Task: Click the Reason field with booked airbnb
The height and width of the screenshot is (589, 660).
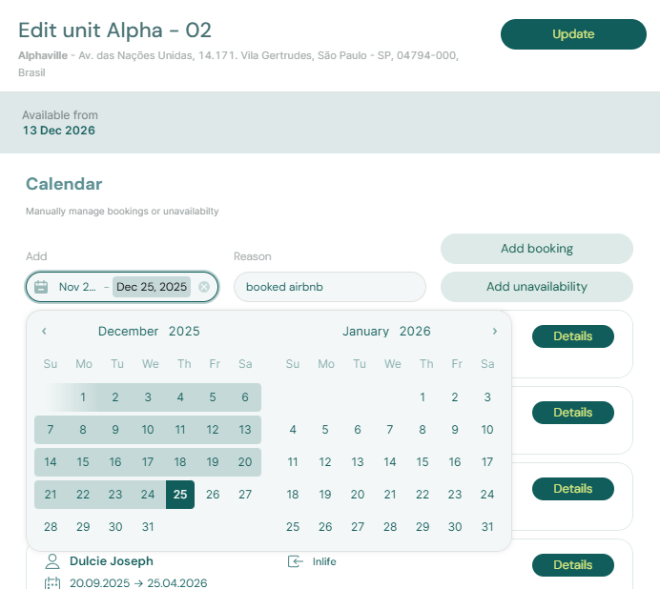Action: click(x=329, y=287)
